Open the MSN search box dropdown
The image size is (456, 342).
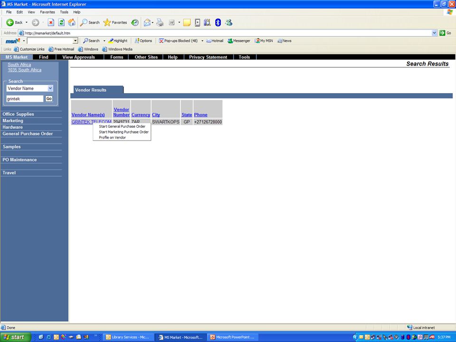(76, 41)
